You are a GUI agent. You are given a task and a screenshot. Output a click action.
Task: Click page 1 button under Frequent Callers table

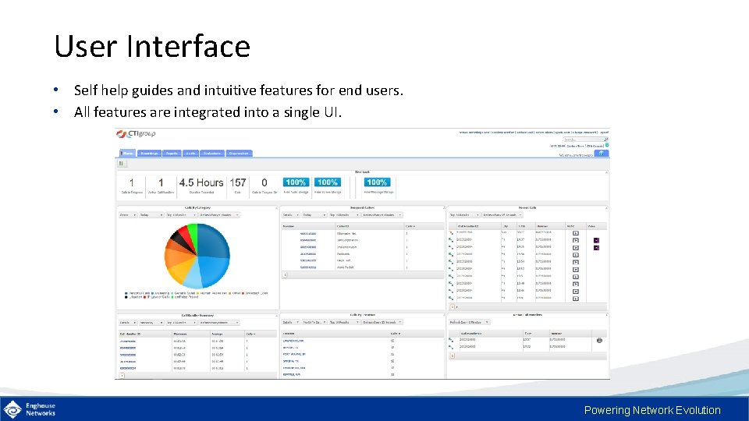tap(286, 275)
